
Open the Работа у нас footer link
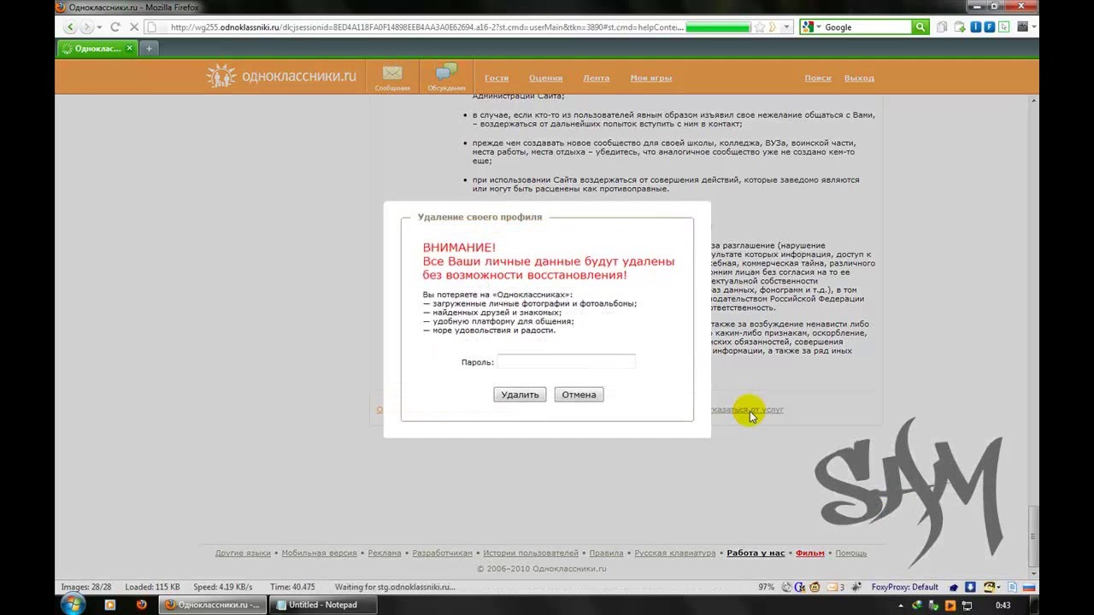(756, 553)
